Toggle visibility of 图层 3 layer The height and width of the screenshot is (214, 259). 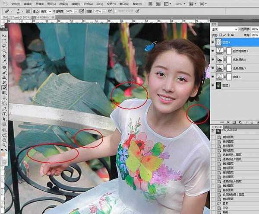[x=213, y=85]
